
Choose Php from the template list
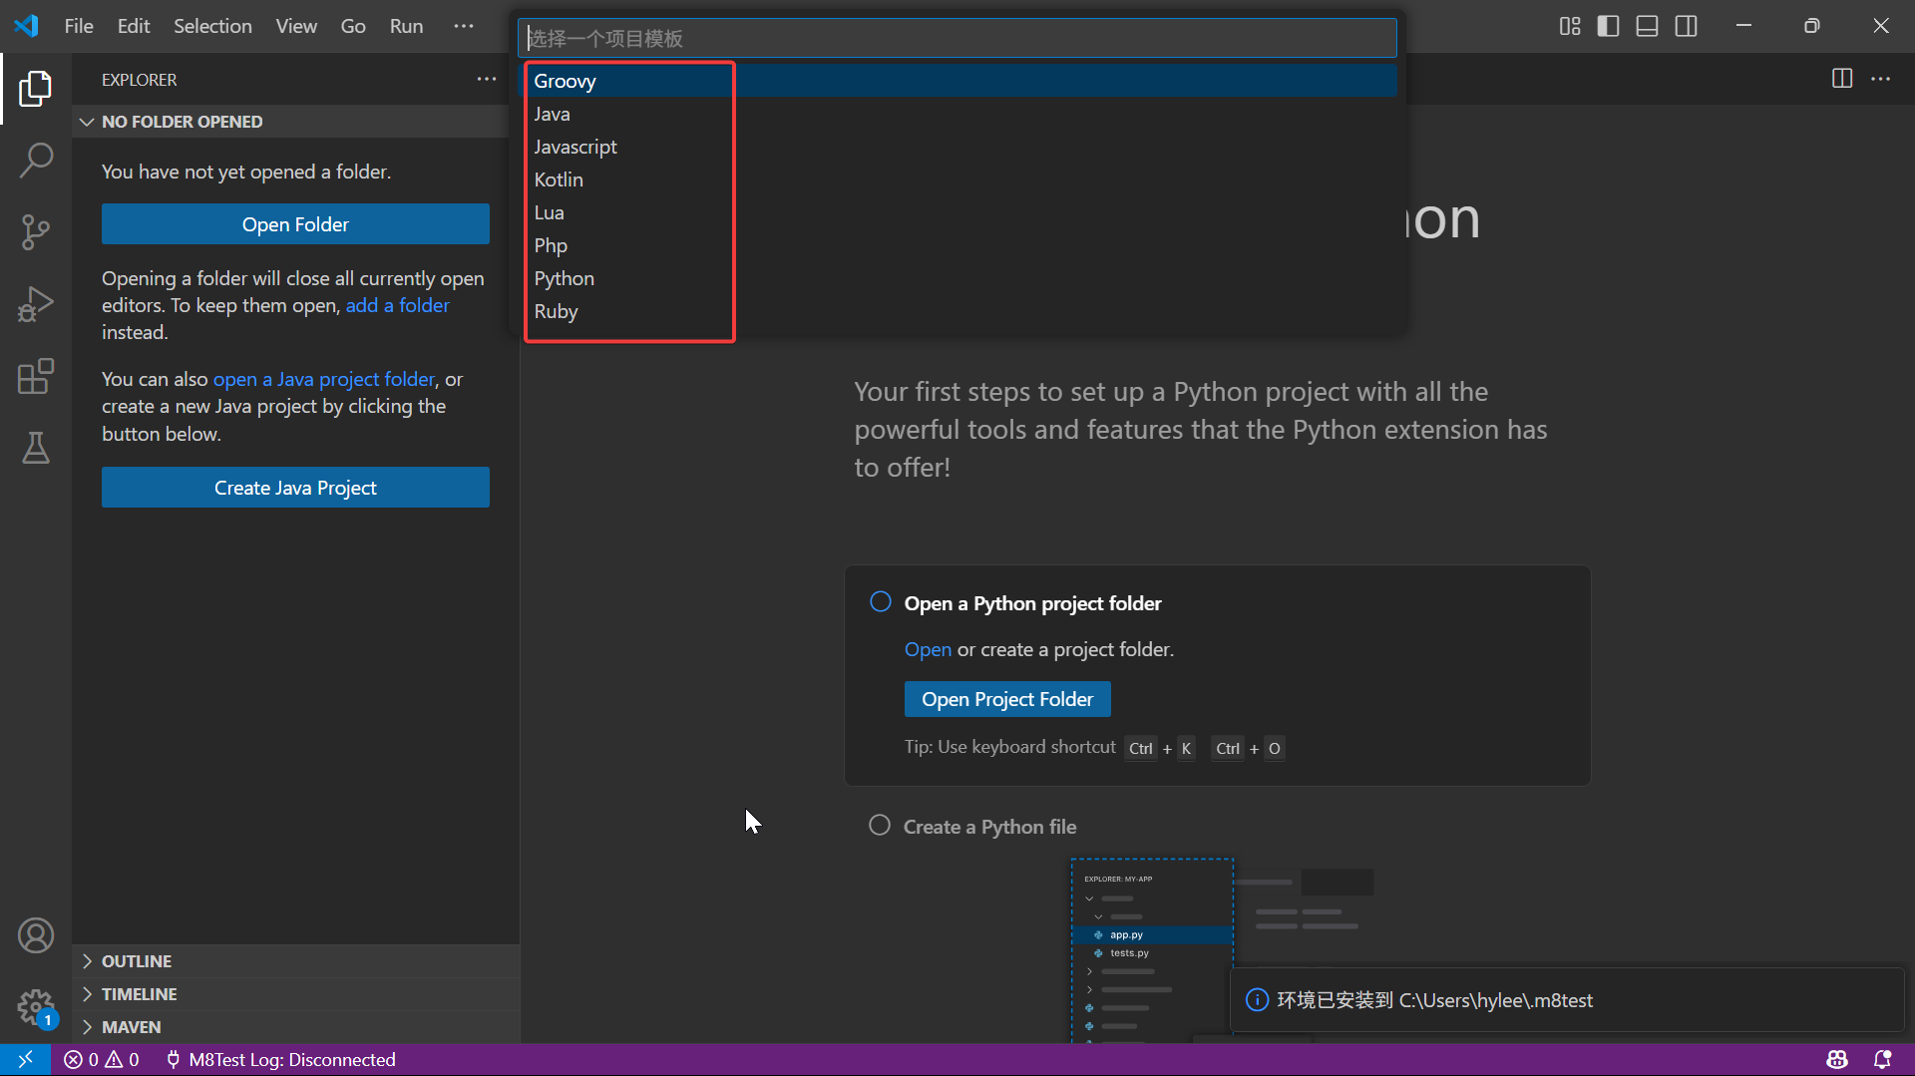959,245
